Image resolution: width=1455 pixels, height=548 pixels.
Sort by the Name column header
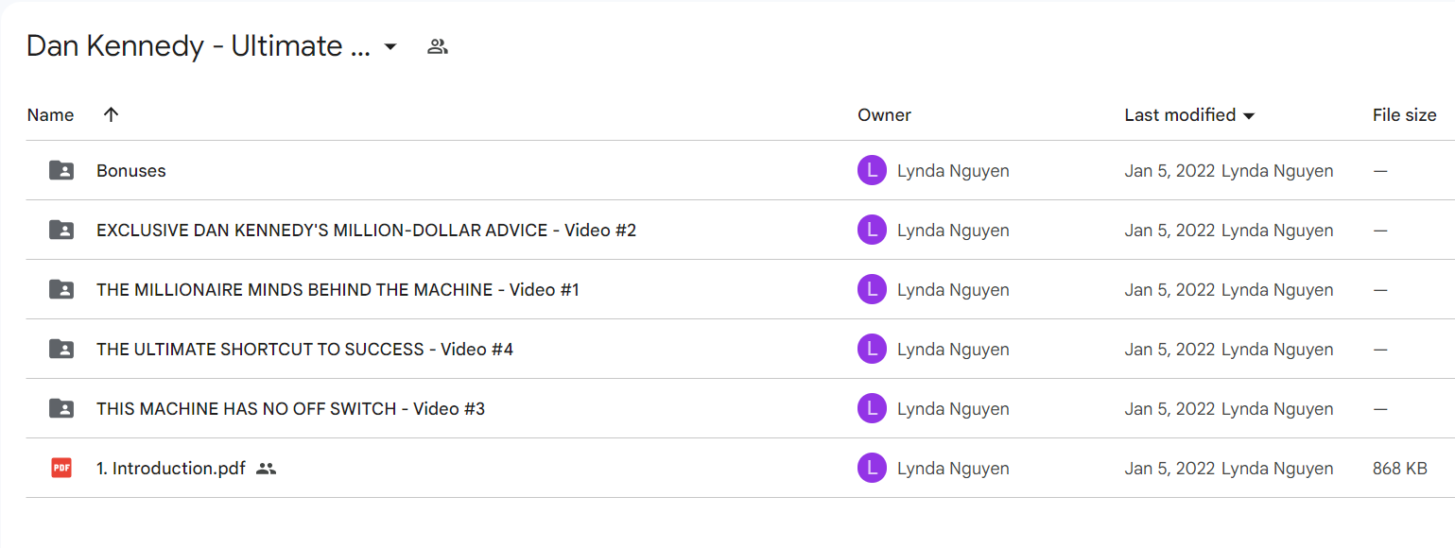click(51, 114)
